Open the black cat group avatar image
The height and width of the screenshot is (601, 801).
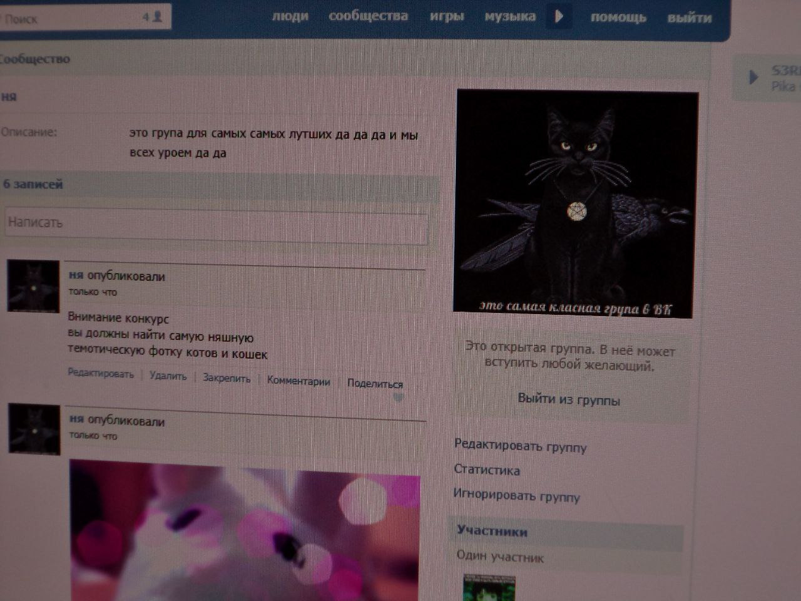(x=576, y=203)
